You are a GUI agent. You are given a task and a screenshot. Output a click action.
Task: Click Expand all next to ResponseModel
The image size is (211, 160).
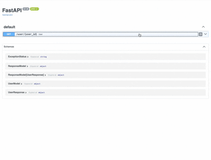(x=34, y=66)
